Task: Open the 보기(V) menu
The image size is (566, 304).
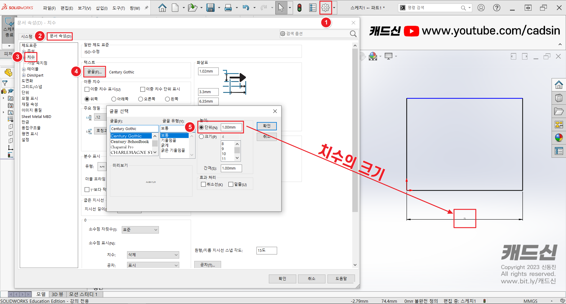Action: coord(84,8)
